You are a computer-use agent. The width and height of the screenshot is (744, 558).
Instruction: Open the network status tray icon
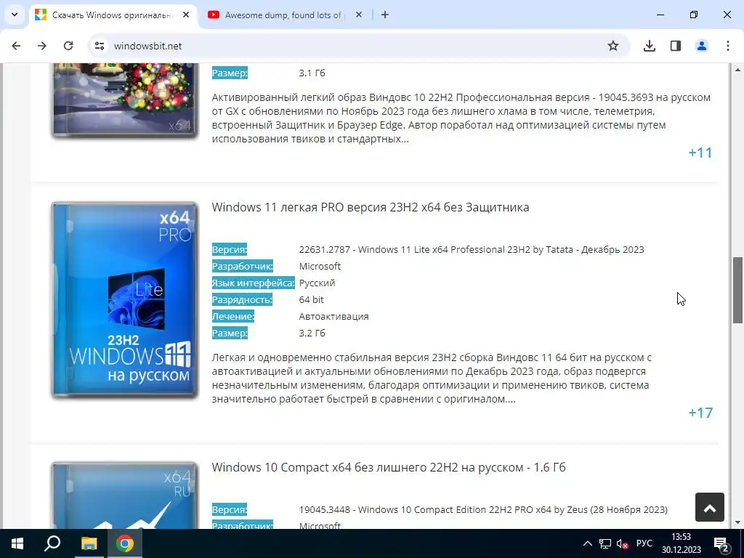point(605,543)
